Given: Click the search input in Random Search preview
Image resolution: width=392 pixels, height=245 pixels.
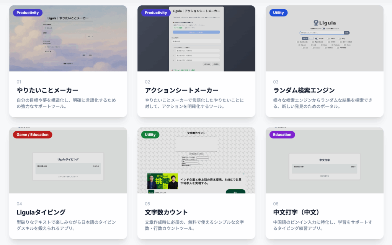Looking at the screenshot, I should click(322, 33).
